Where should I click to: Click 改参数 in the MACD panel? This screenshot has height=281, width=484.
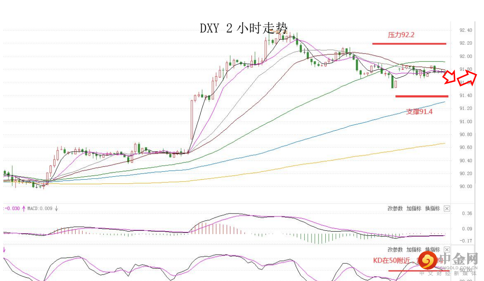click(395, 209)
